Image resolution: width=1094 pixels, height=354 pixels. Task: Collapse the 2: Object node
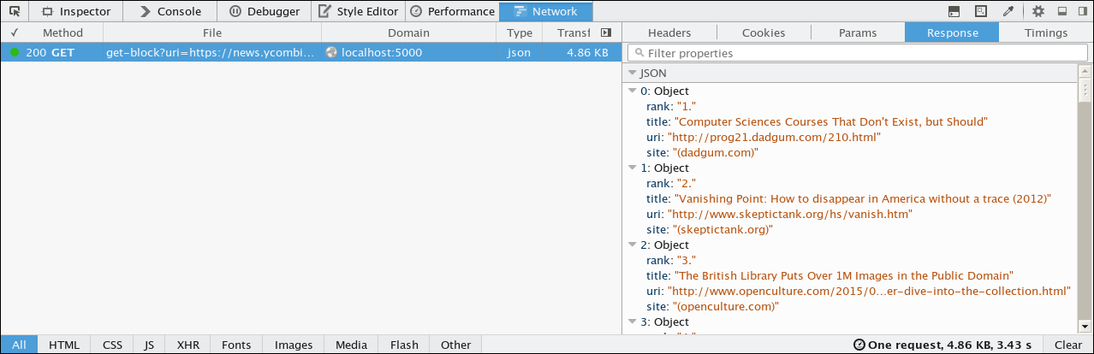pos(633,245)
